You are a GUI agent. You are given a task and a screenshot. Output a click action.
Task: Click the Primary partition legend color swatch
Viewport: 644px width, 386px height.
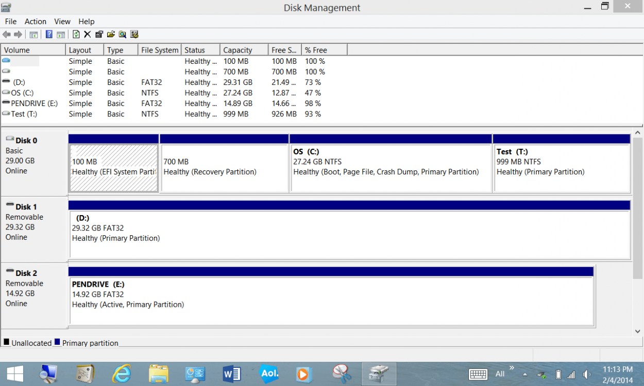click(x=58, y=342)
